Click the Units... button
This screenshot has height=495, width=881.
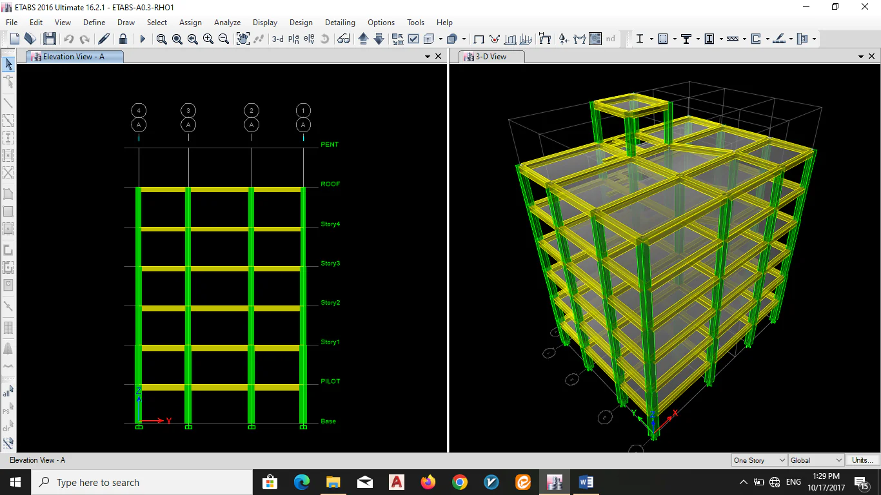point(862,460)
